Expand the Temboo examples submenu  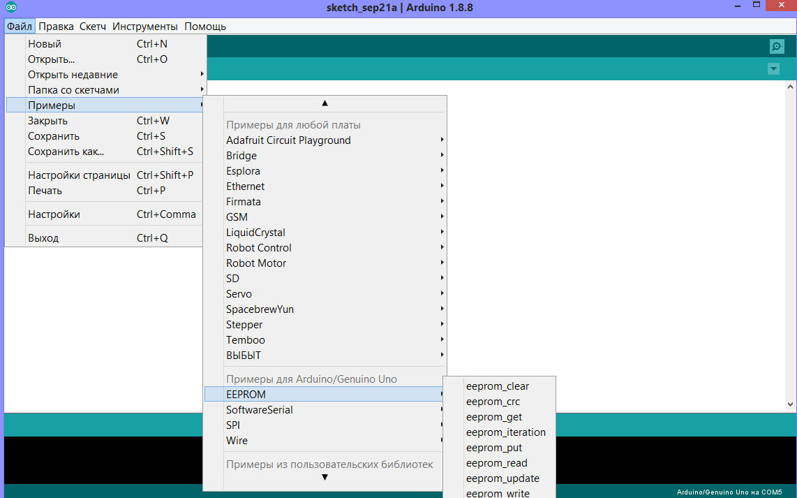tap(325, 340)
